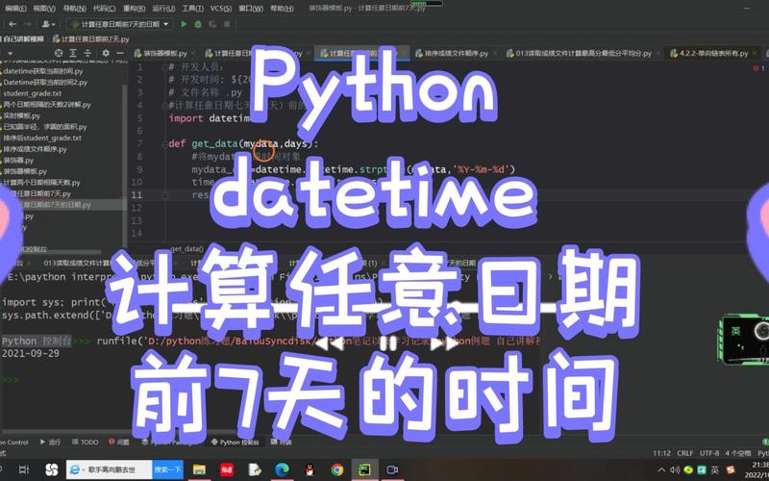Click the collapse all icon in project panel
769x481 pixels.
(87, 53)
